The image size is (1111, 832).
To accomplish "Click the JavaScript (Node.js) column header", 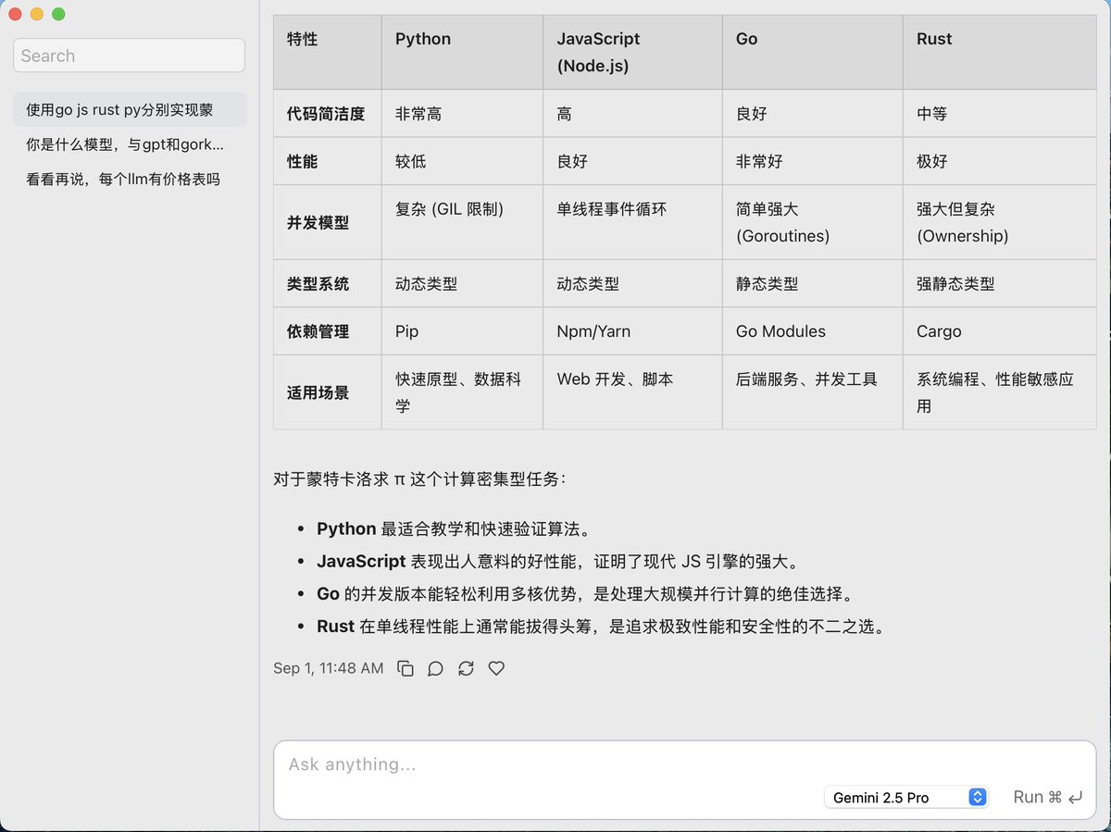I will [632, 52].
